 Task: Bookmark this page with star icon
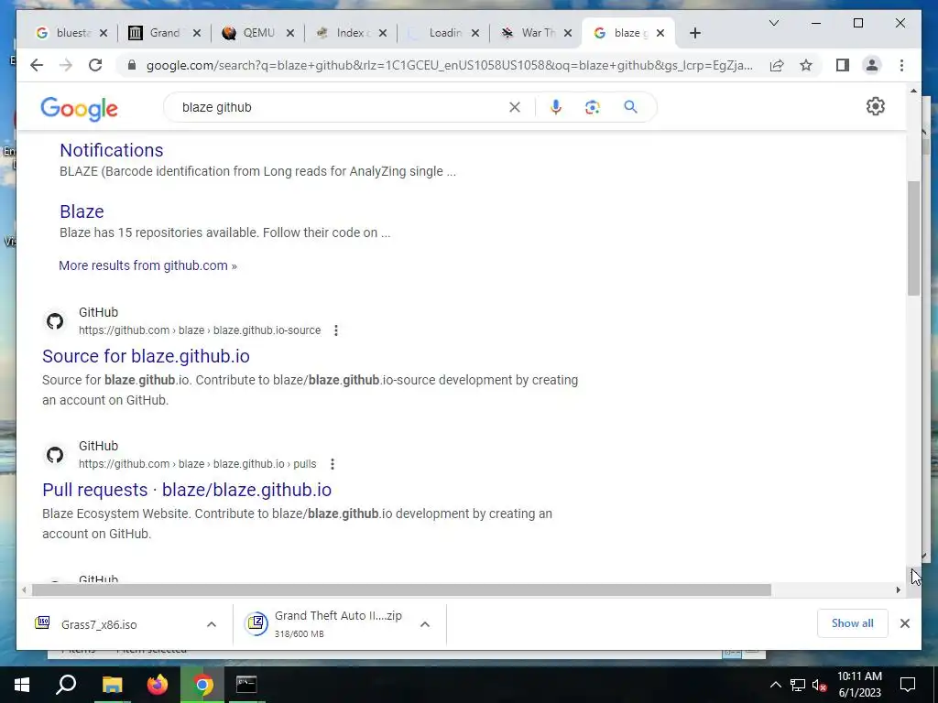click(806, 65)
